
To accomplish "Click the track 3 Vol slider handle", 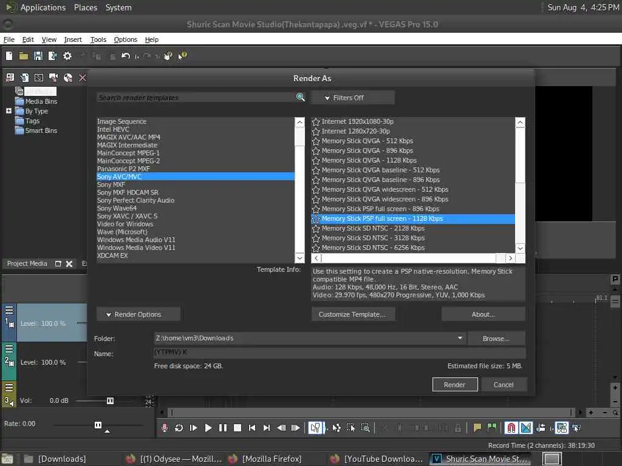I will pos(111,400).
